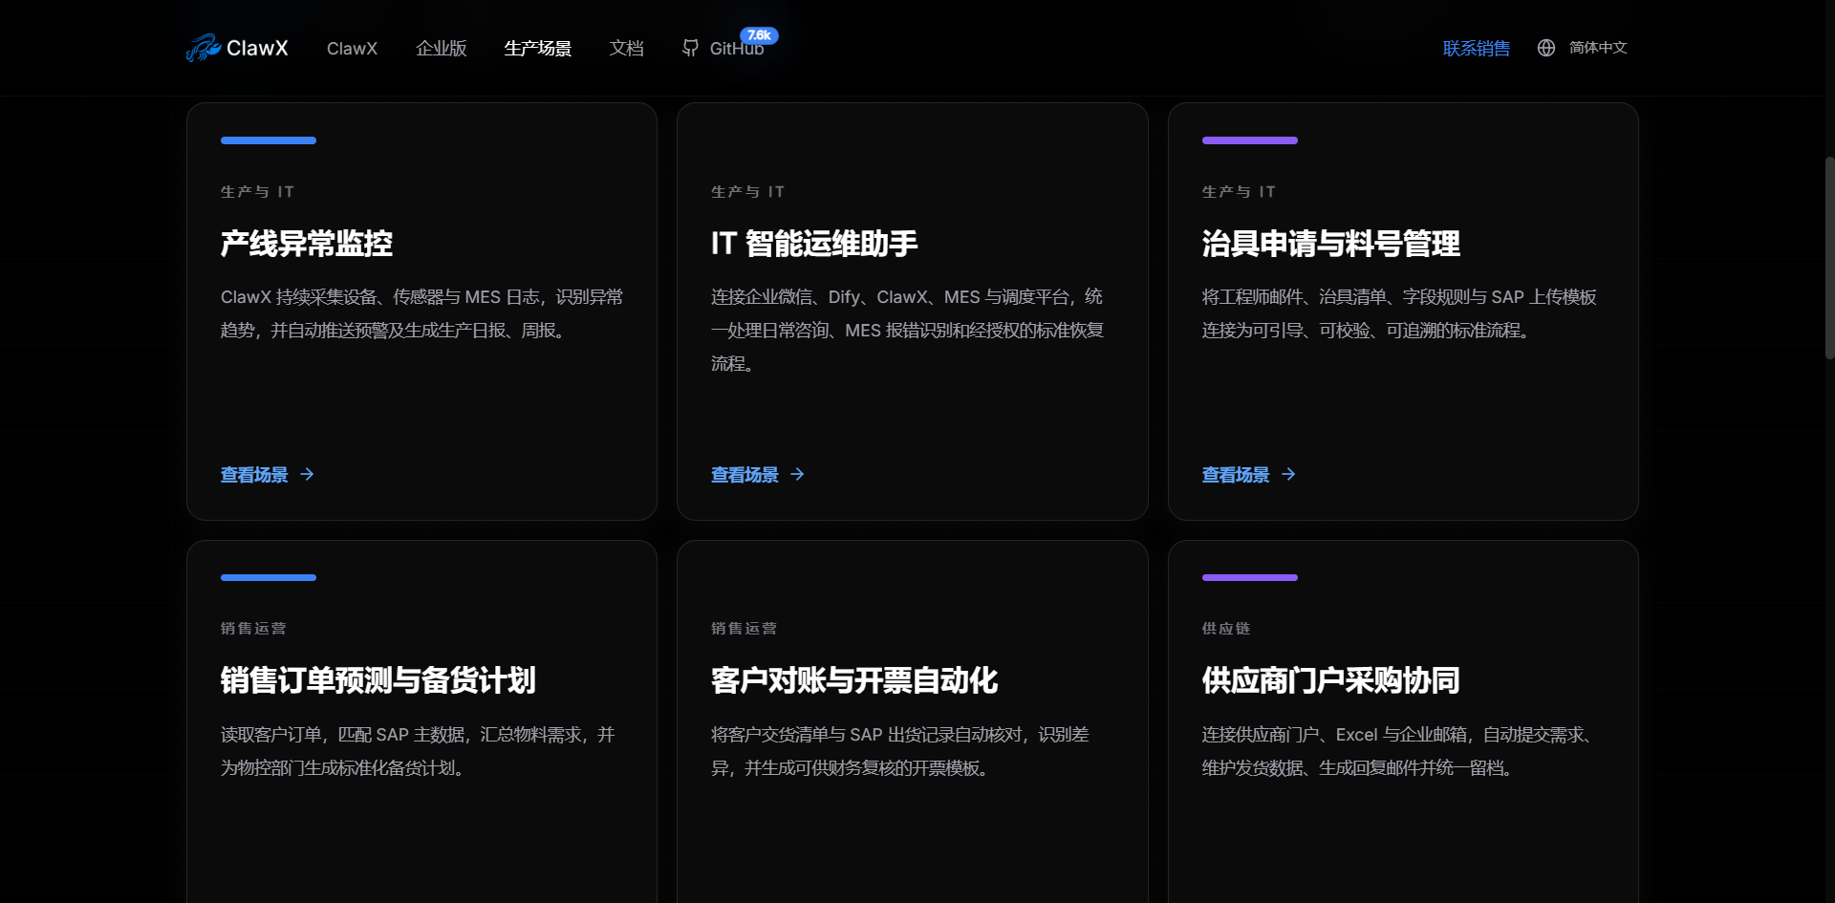The image size is (1835, 903).
Task: Click the 销售订单预测与备货计划 card title
Action: pos(378,680)
